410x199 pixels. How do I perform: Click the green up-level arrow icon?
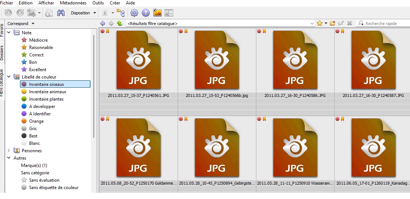click(120, 24)
